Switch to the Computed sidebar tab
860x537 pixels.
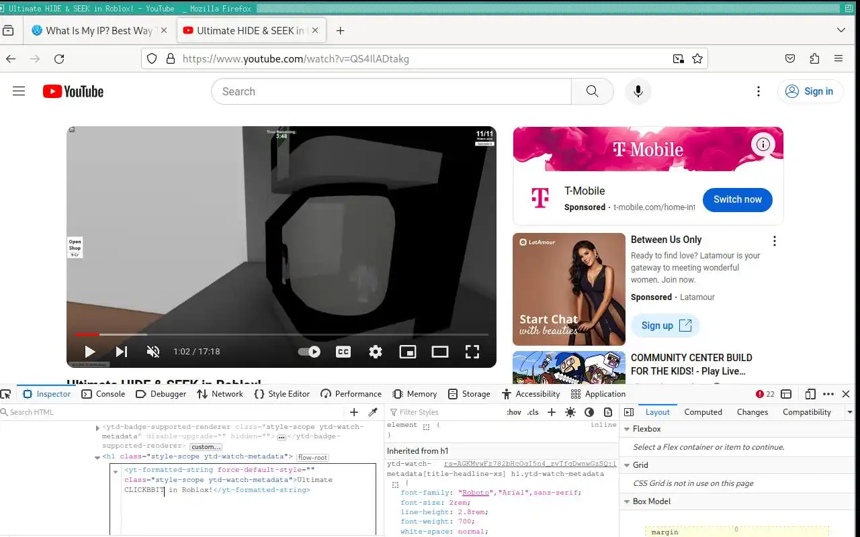click(703, 412)
